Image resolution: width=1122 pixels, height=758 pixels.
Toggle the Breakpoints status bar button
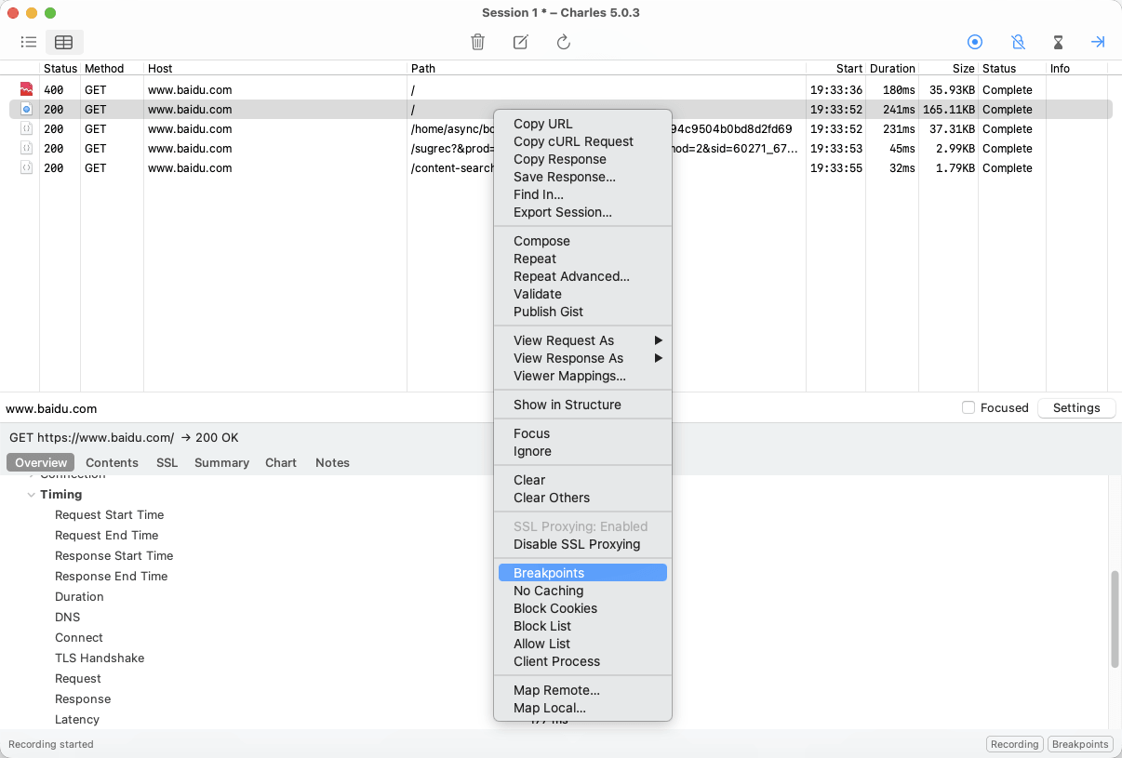pyautogui.click(x=1079, y=744)
